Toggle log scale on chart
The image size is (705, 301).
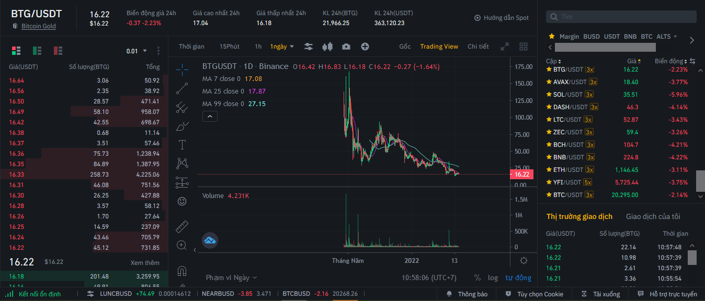(493, 278)
